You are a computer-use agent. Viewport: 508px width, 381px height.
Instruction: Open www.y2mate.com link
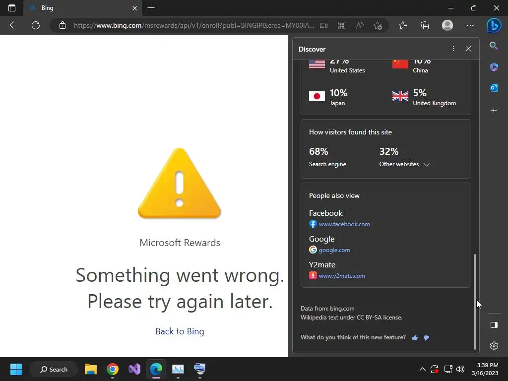342,276
